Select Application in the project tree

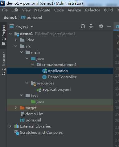point(58,71)
